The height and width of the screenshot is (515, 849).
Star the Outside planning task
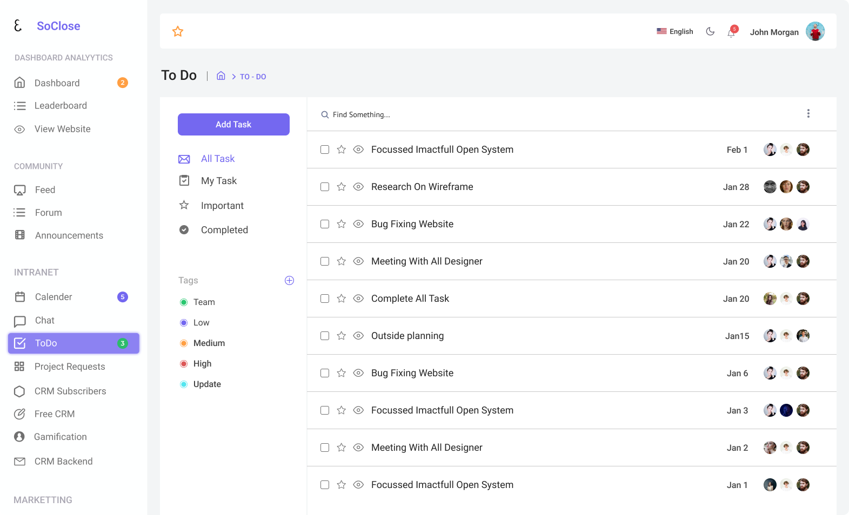(341, 336)
